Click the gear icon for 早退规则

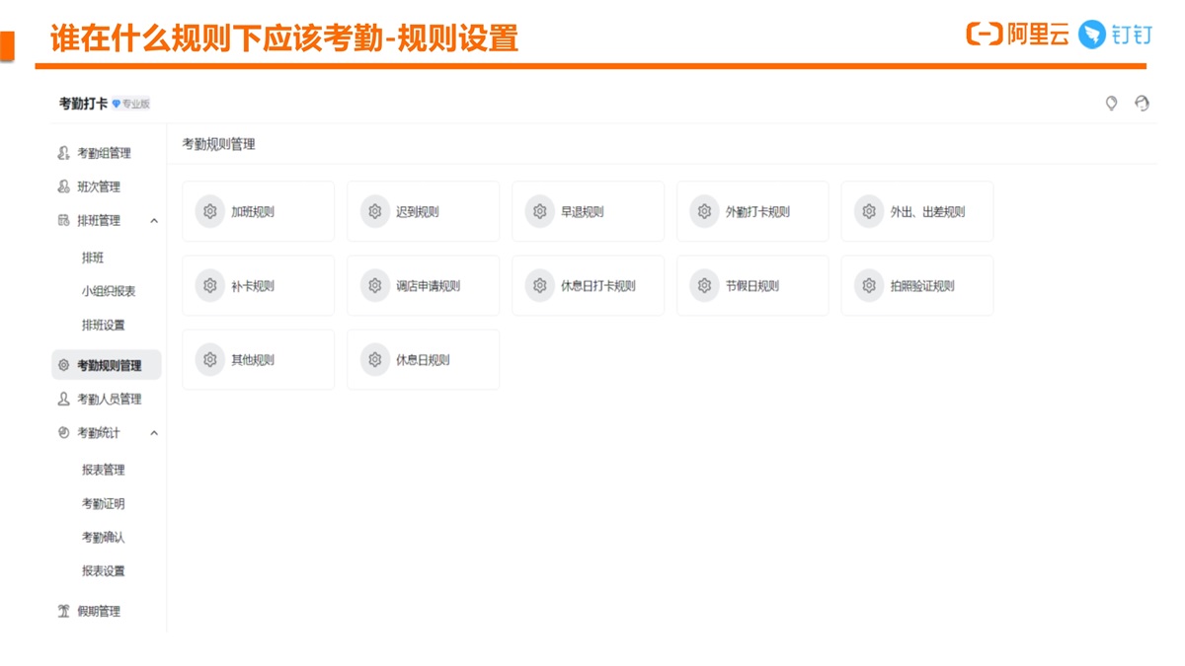[539, 211]
